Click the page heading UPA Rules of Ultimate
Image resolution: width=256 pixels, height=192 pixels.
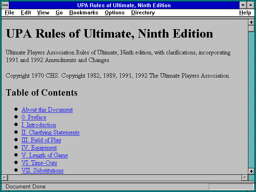pyautogui.click(x=110, y=34)
